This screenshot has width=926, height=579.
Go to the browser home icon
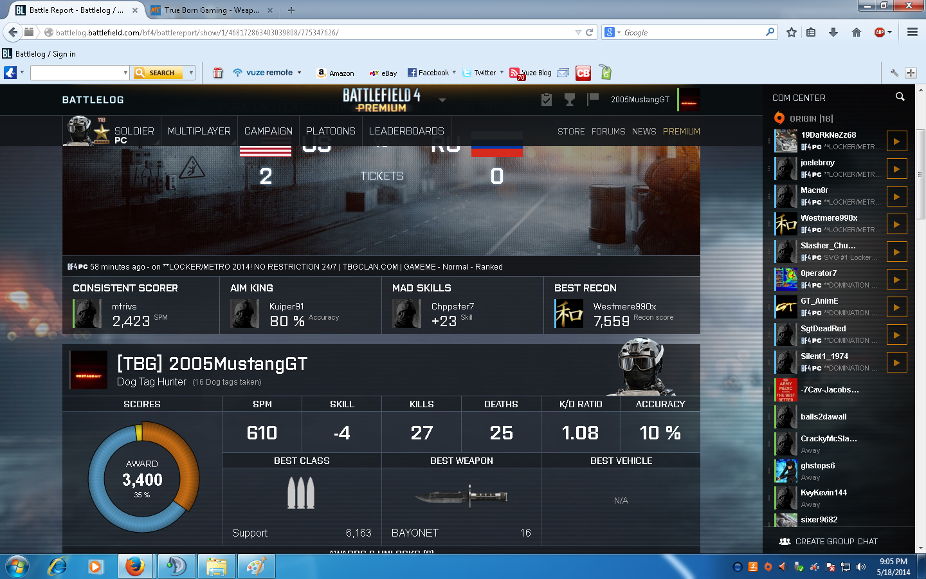pyautogui.click(x=857, y=32)
